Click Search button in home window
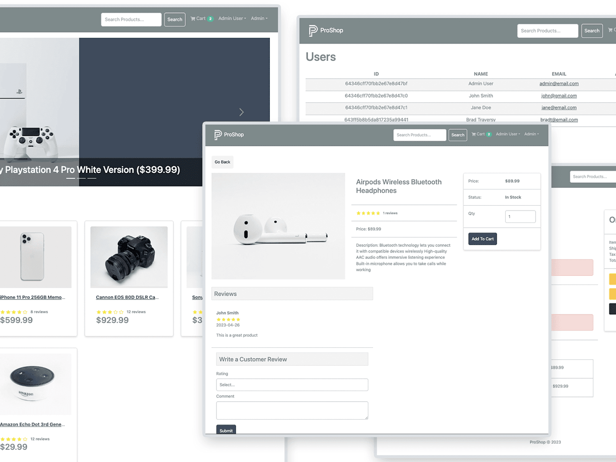This screenshot has height=462, width=616. 175,19
